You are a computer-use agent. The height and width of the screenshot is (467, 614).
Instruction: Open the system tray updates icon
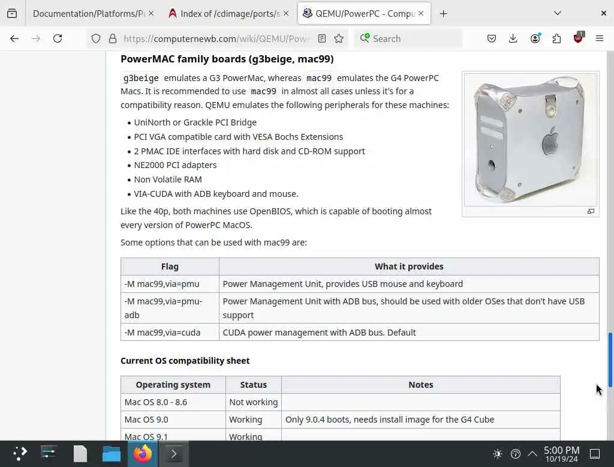click(x=515, y=454)
